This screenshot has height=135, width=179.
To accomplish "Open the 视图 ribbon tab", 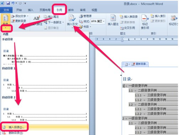I will (x=94, y=10).
